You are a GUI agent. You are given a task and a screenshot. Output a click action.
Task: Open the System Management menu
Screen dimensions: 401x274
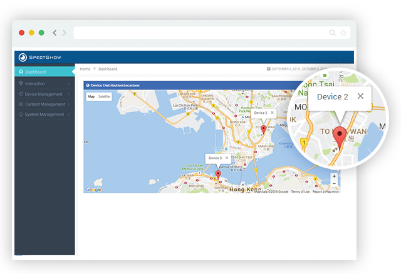click(x=44, y=114)
